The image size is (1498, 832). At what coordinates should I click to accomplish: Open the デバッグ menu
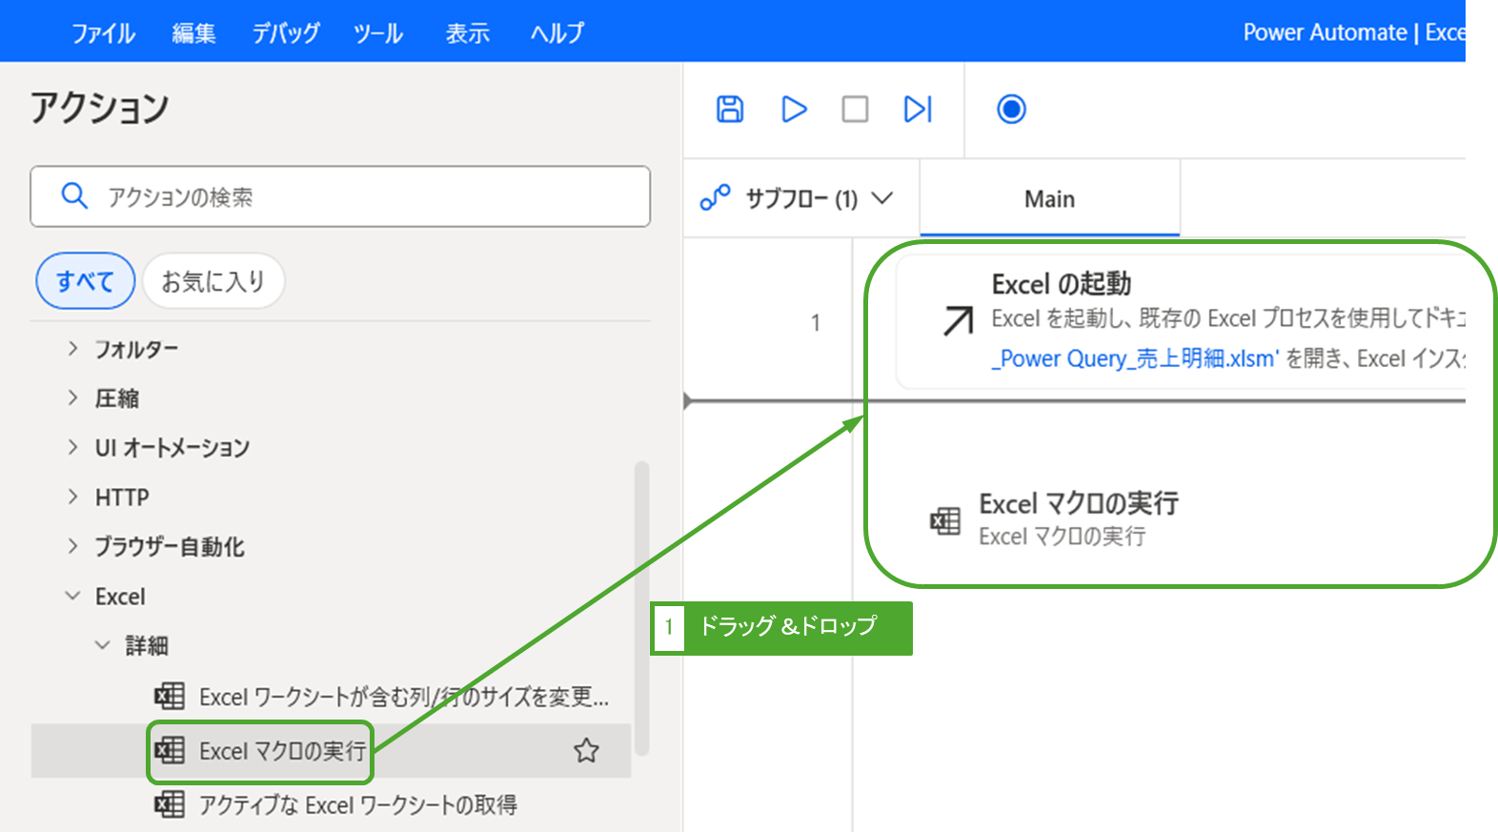(x=285, y=33)
